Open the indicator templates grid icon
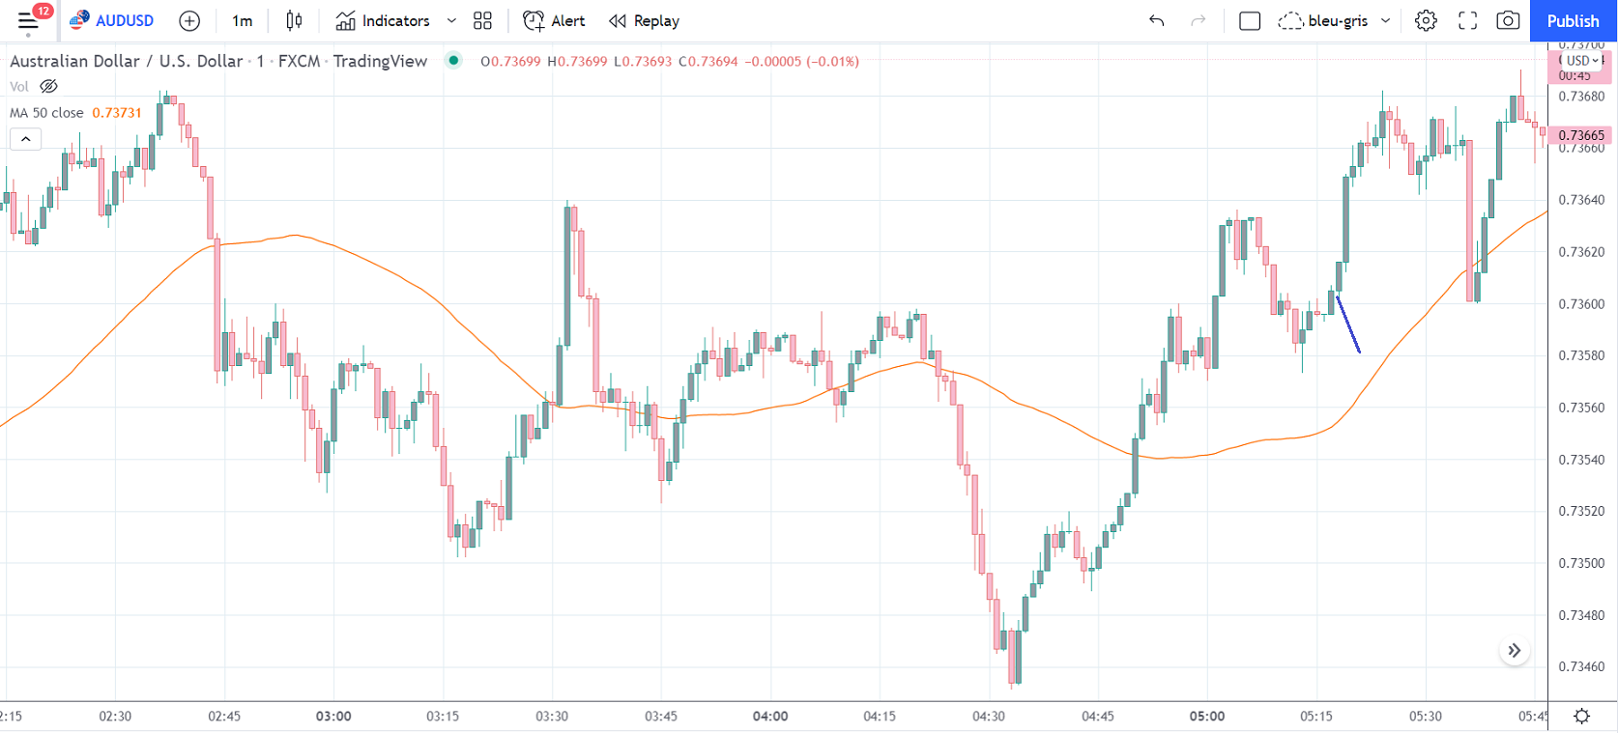Viewport: 1618px width, 733px height. pyautogui.click(x=482, y=20)
